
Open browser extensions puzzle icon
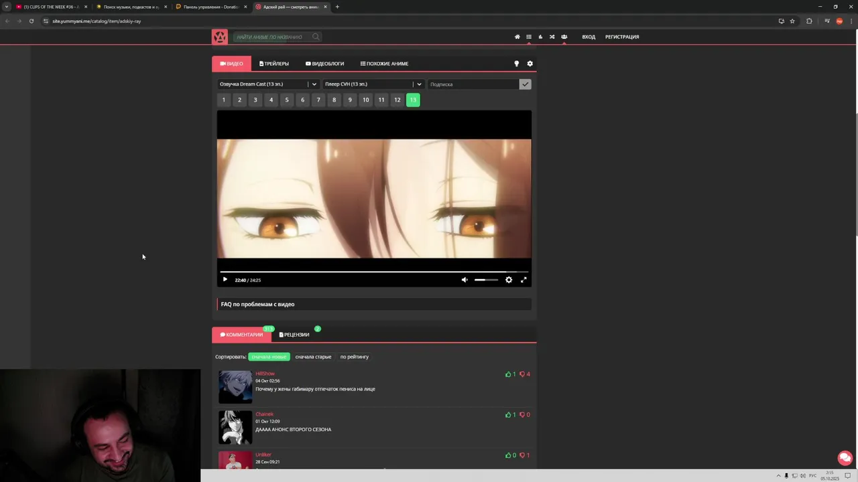[x=809, y=21]
